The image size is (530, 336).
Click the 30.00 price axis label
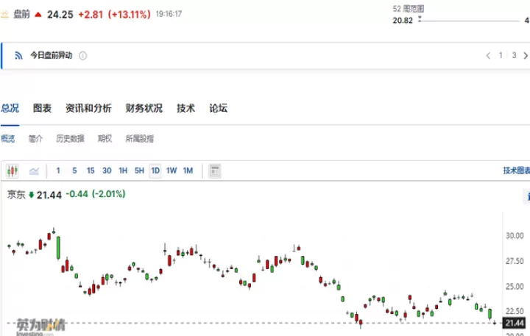click(x=515, y=236)
